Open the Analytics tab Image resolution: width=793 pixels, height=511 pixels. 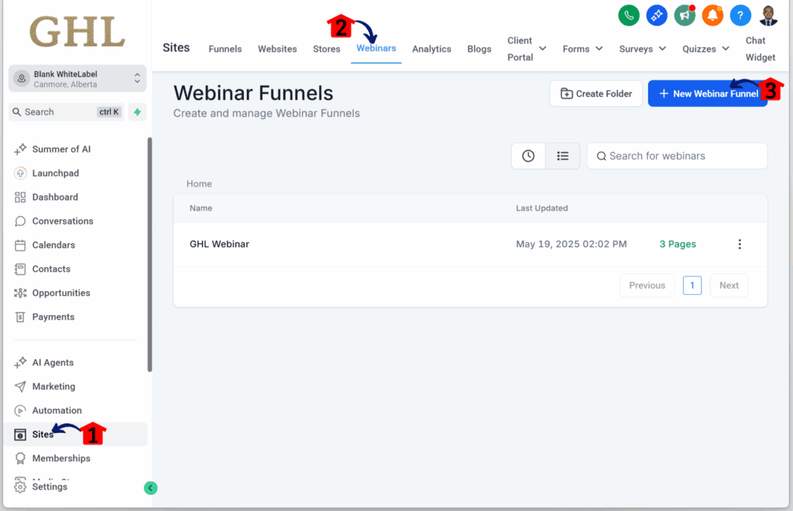click(x=431, y=49)
